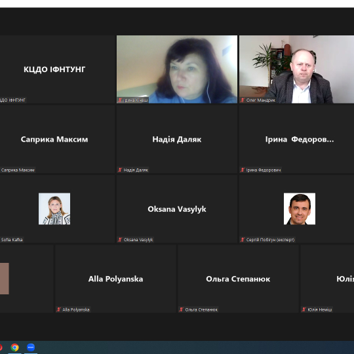Click muted mic icon next to Oksana Vasylyk

(x=120, y=239)
